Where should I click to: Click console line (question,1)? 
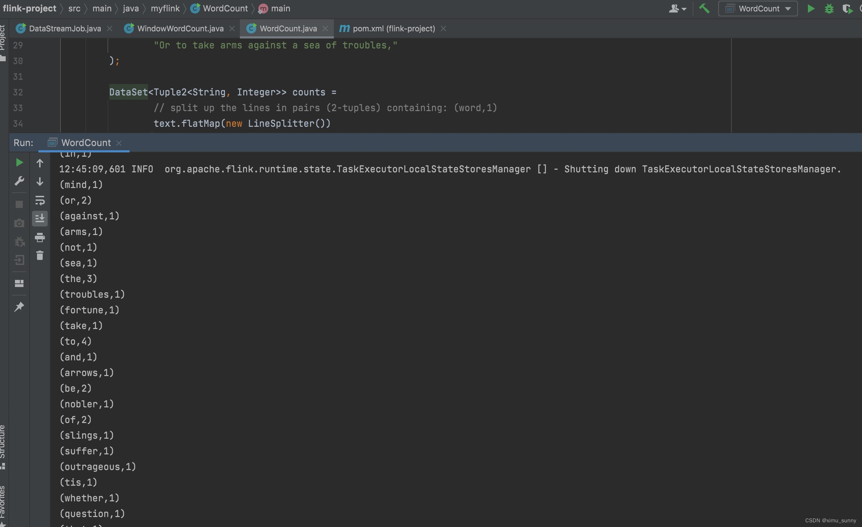(92, 514)
